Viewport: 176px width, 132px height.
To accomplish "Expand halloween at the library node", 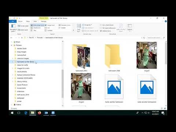I will (x=13, y=62).
